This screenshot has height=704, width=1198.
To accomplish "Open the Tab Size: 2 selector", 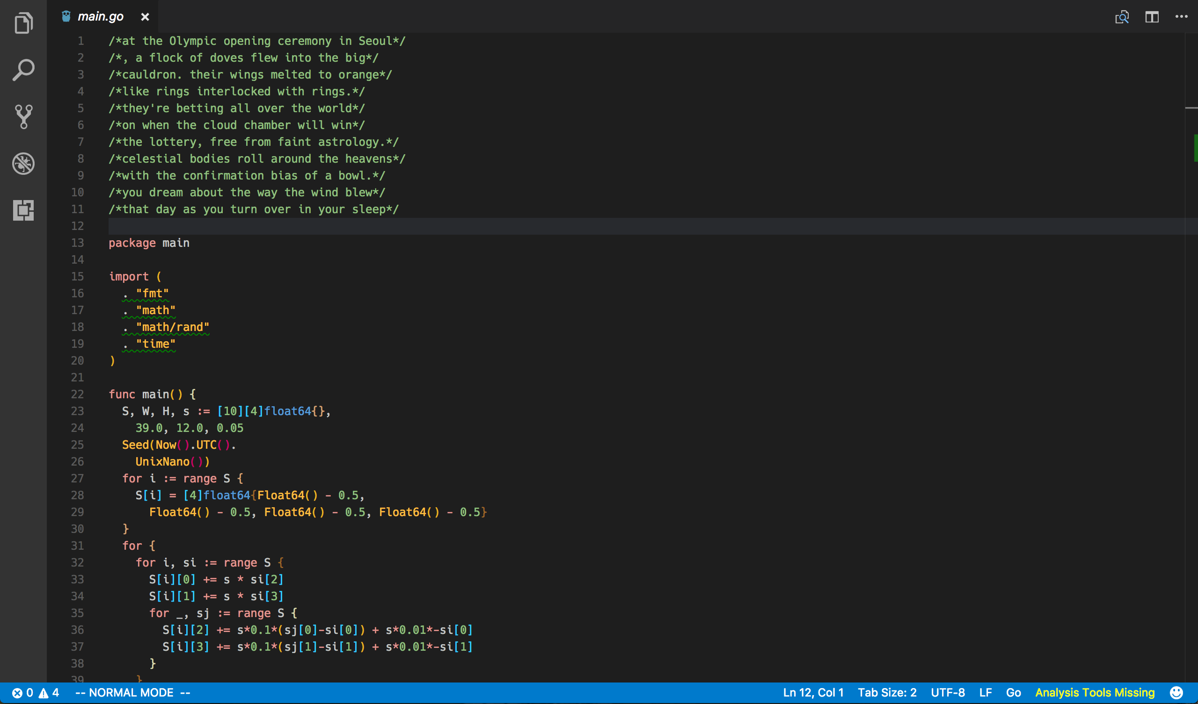I will [887, 693].
